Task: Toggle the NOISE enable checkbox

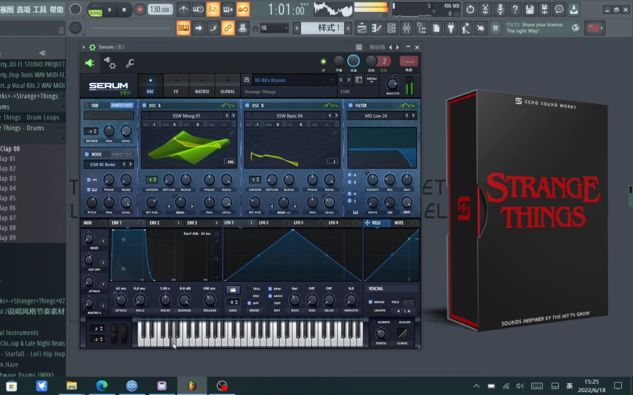Action: tap(87, 154)
